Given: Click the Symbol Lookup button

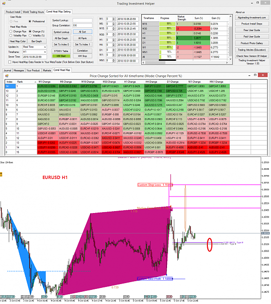Looking at the screenshot, I should [61, 32].
